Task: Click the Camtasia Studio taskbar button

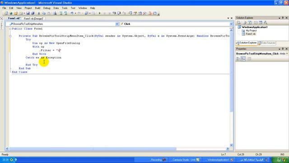Action: 184,160
